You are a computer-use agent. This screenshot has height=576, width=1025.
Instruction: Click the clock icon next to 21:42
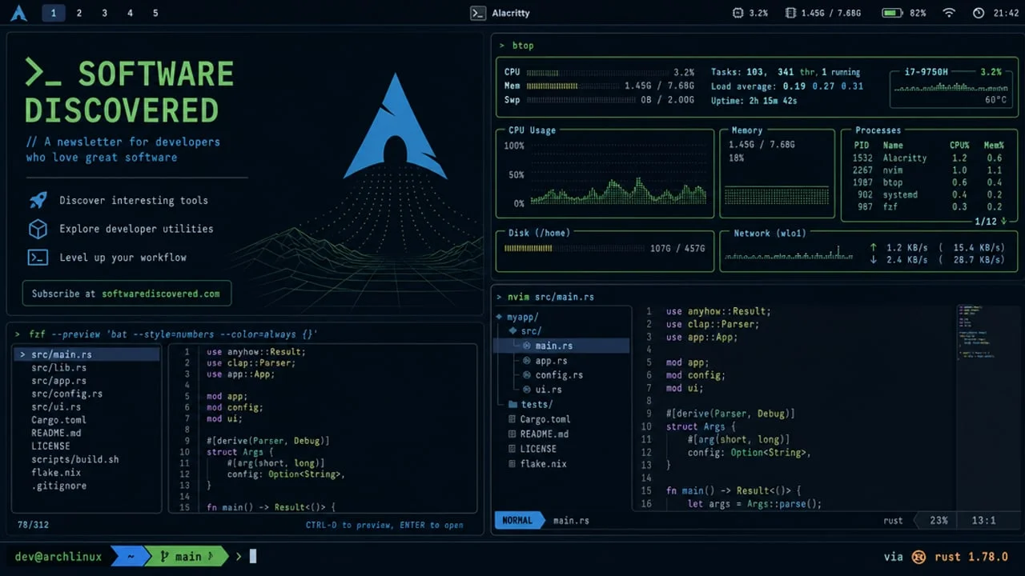(979, 13)
